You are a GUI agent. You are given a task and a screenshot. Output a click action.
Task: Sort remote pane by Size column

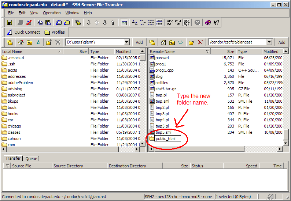pyautogui.click(x=224, y=52)
